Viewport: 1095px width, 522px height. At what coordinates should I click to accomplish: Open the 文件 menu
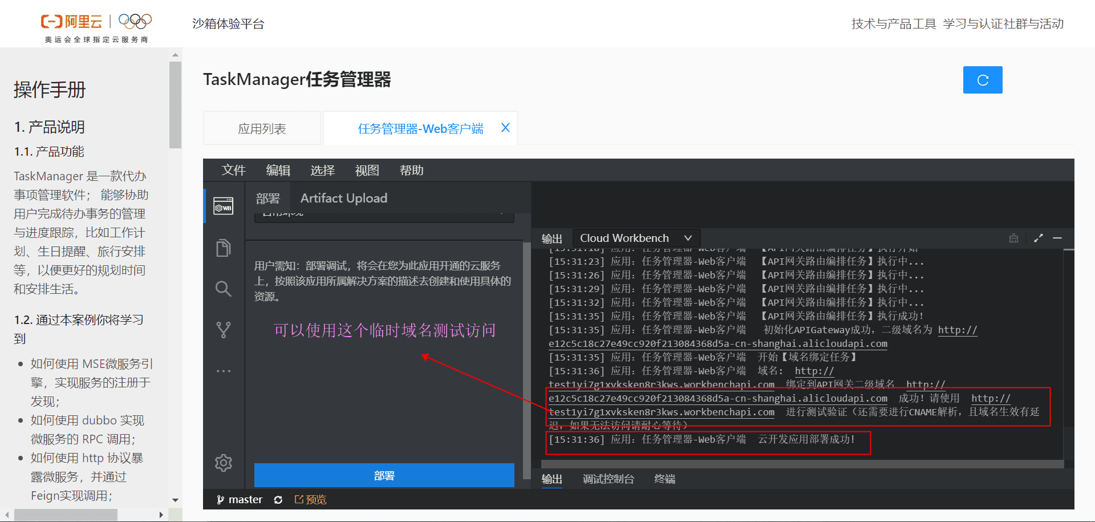233,170
